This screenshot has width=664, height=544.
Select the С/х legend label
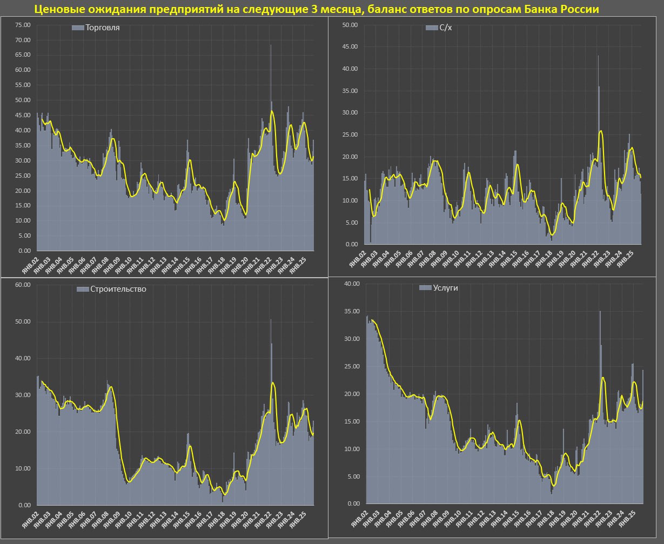[x=445, y=28]
